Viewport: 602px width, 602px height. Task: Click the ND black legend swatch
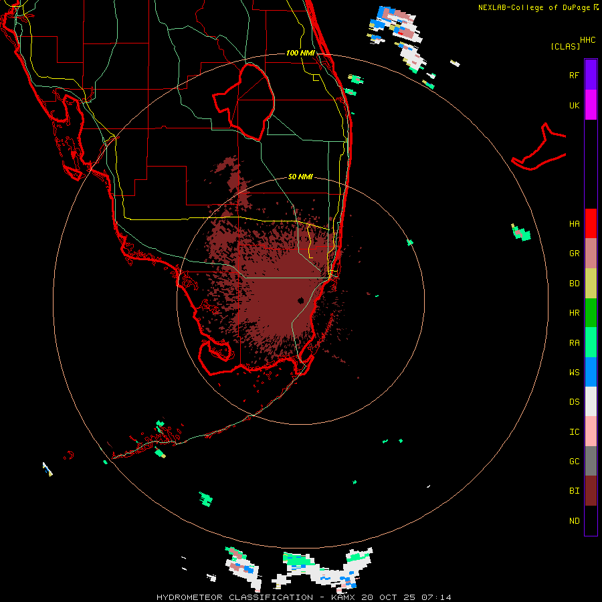click(591, 520)
